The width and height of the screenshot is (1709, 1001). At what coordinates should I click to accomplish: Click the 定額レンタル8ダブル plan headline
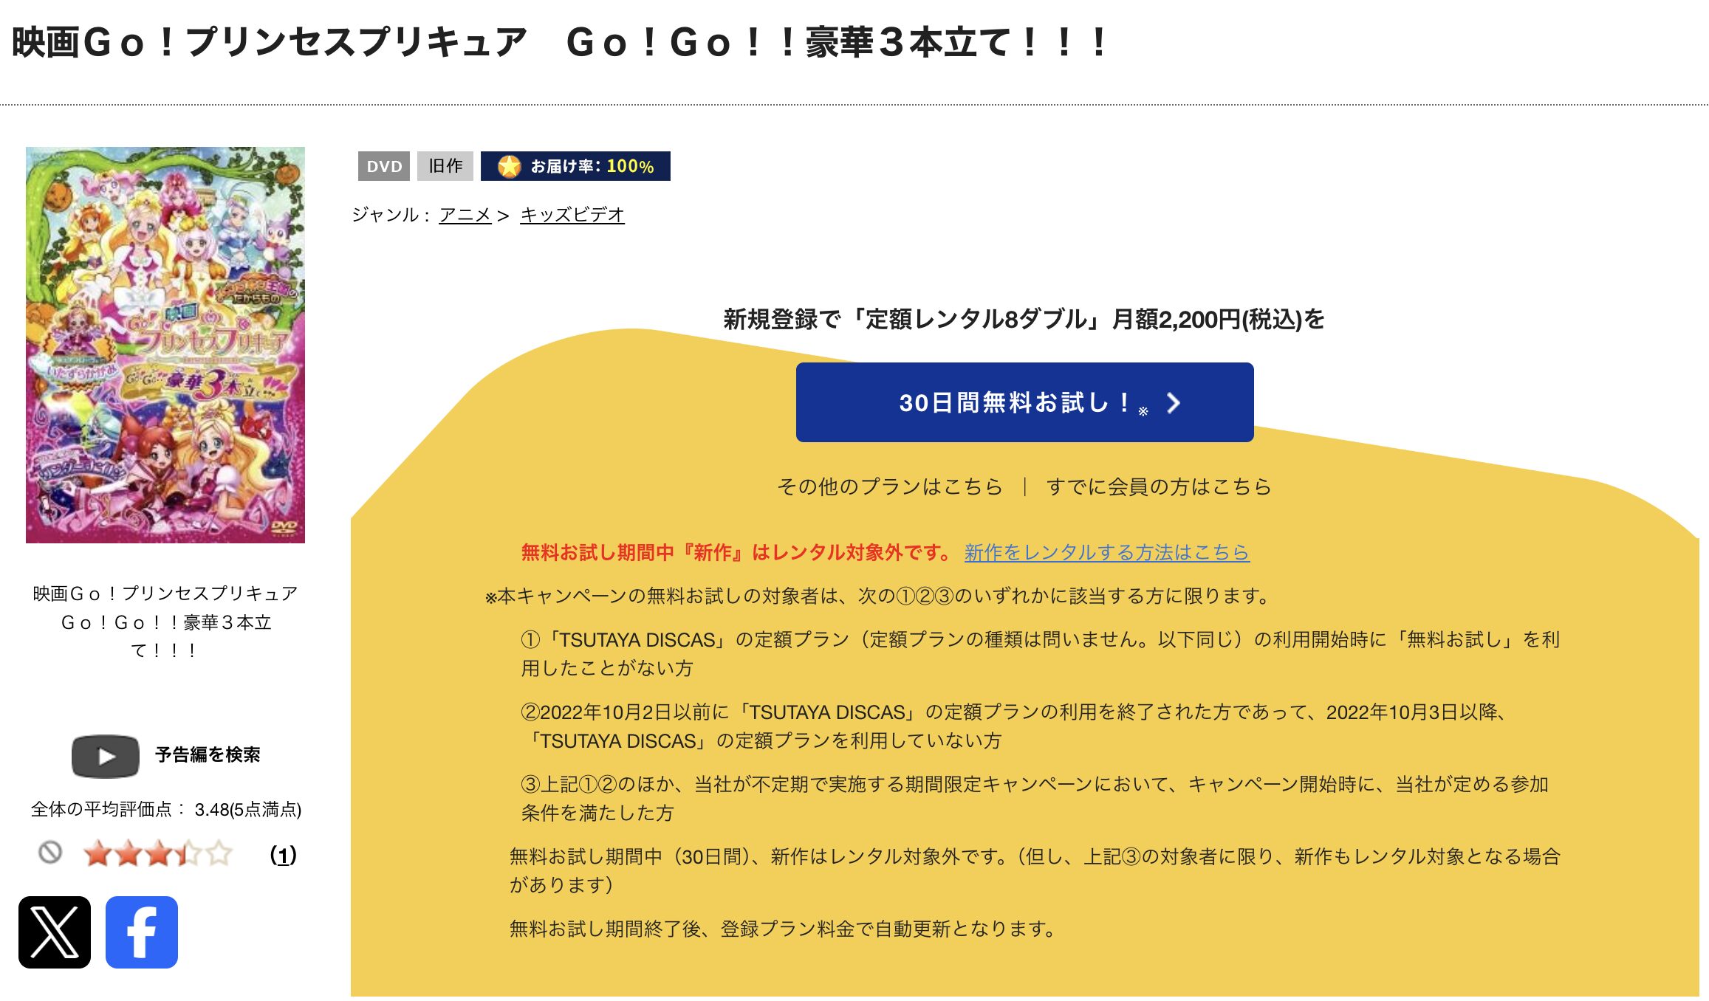click(x=1024, y=319)
